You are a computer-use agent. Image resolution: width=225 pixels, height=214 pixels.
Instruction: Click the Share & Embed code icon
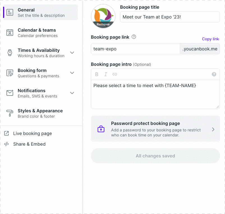7,144
